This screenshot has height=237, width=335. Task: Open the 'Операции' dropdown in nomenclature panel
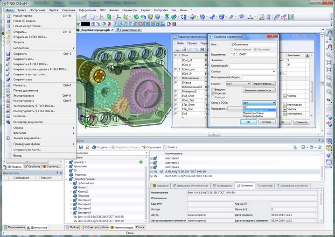(x=152, y=147)
